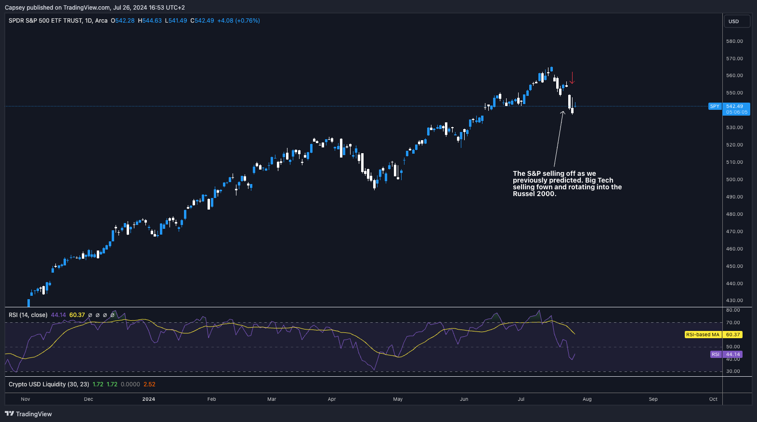This screenshot has width=757, height=422.
Task: Click the RSI legend value 44.14
Action: pyautogui.click(x=58, y=315)
